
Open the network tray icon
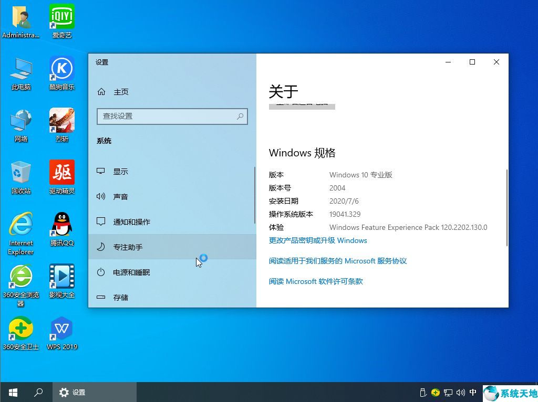pyautogui.click(x=448, y=393)
